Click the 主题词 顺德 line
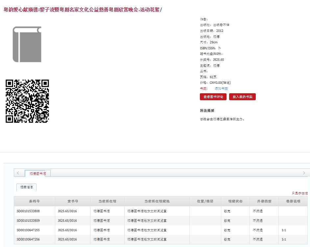 click(x=210, y=65)
